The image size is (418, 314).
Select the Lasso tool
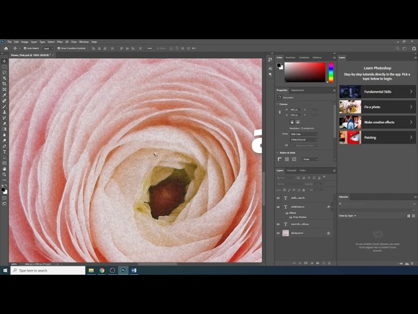coord(5,73)
